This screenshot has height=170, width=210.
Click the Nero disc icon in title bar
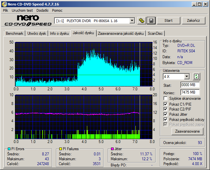4,4
